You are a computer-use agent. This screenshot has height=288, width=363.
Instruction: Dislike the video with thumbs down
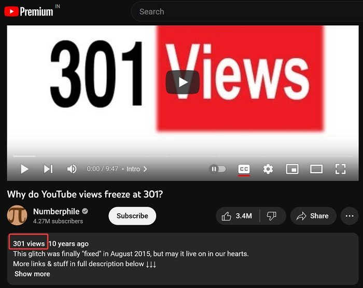click(272, 216)
